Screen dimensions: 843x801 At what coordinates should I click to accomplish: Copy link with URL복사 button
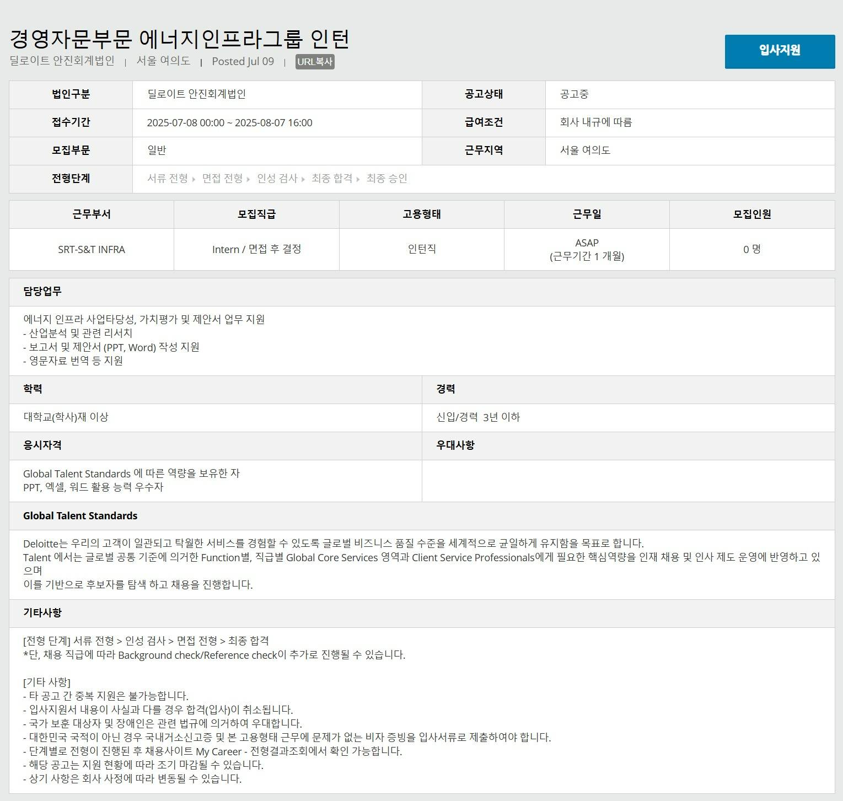[315, 62]
